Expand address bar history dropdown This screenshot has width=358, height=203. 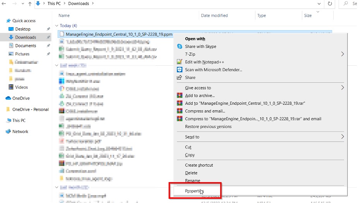[x=319, y=3]
